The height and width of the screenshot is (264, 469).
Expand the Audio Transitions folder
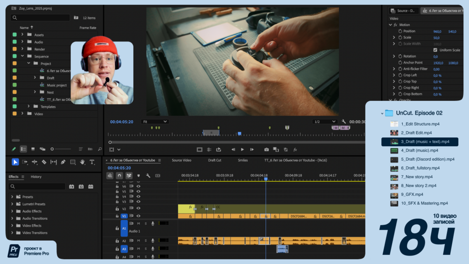point(12,218)
